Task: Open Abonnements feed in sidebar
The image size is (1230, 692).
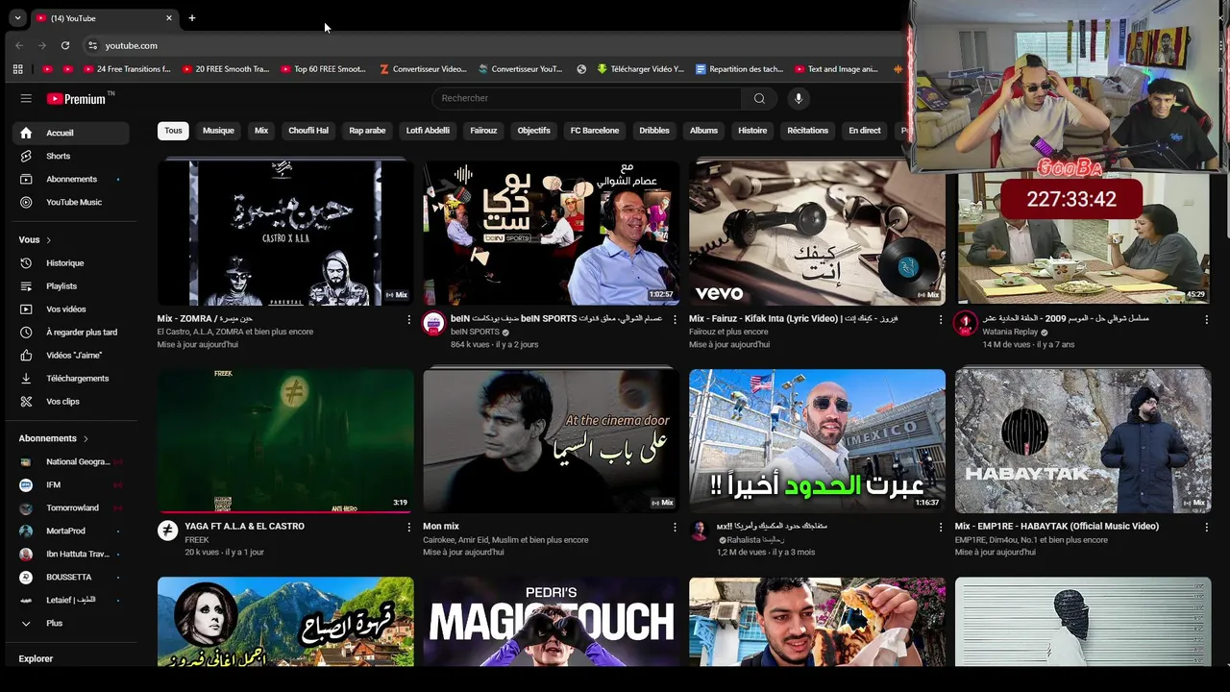Action: click(70, 179)
